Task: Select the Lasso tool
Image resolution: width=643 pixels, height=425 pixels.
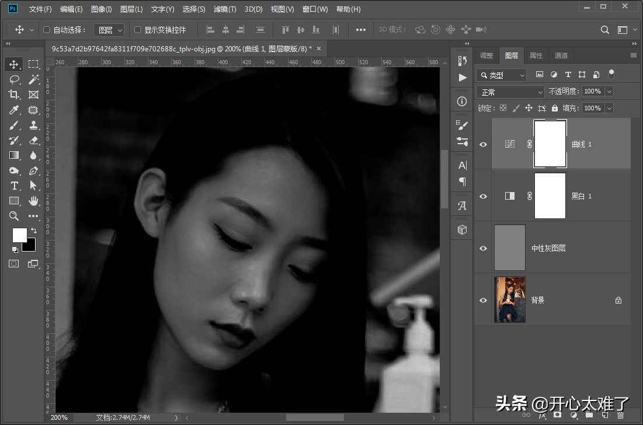Action: point(15,79)
